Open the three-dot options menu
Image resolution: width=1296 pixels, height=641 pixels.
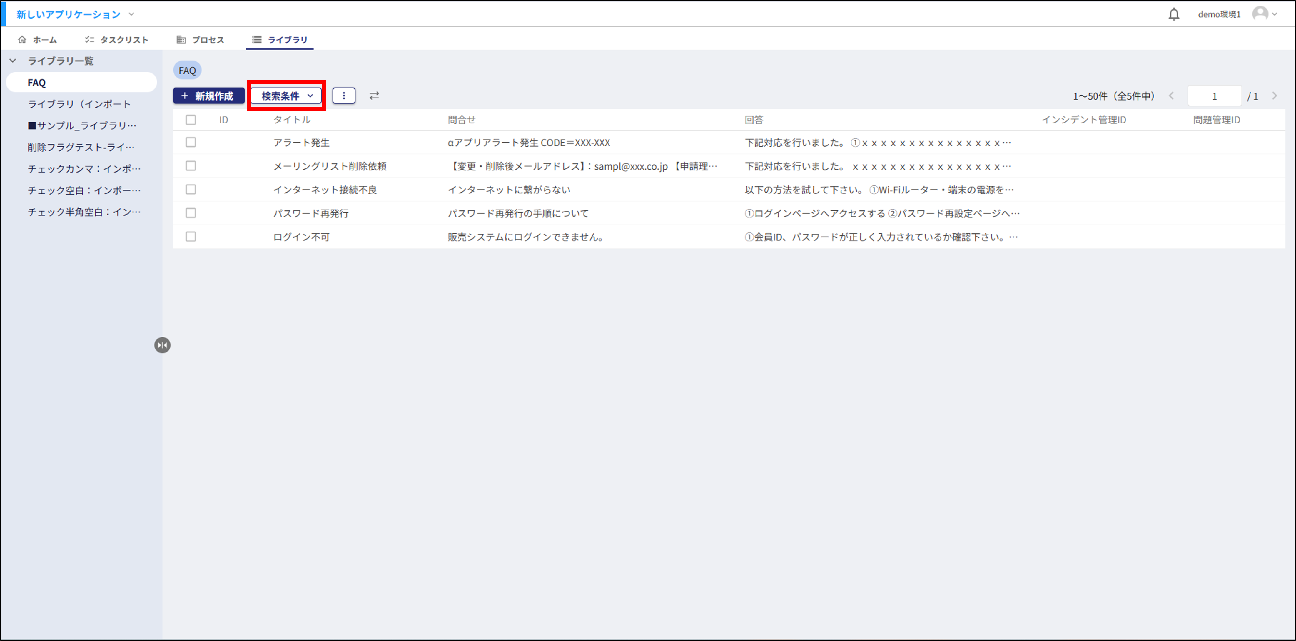point(344,96)
